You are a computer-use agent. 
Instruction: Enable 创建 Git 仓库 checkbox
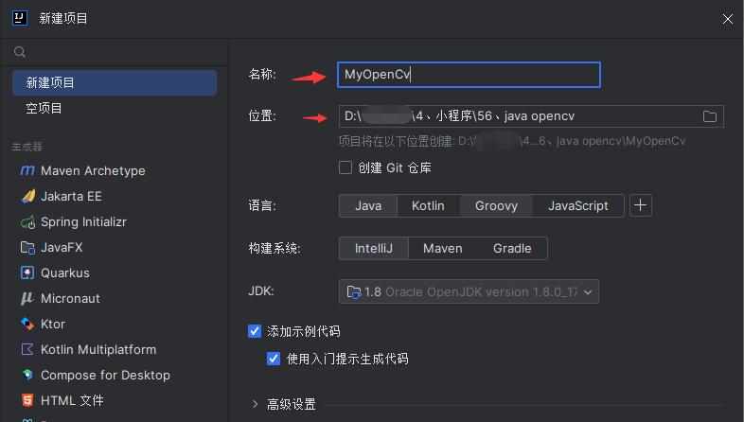tap(345, 167)
